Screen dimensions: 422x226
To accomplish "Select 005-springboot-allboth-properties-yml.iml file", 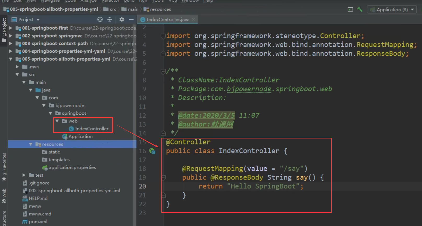I will tap(71, 191).
